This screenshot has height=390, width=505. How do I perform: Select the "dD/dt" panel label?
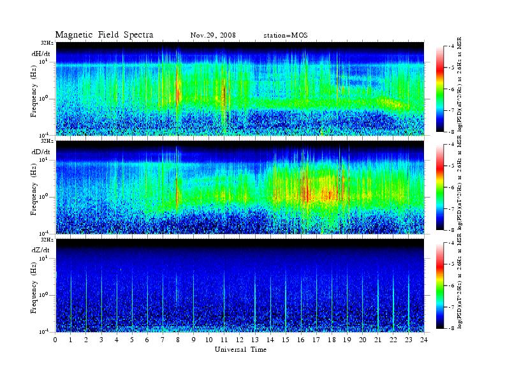(41, 151)
